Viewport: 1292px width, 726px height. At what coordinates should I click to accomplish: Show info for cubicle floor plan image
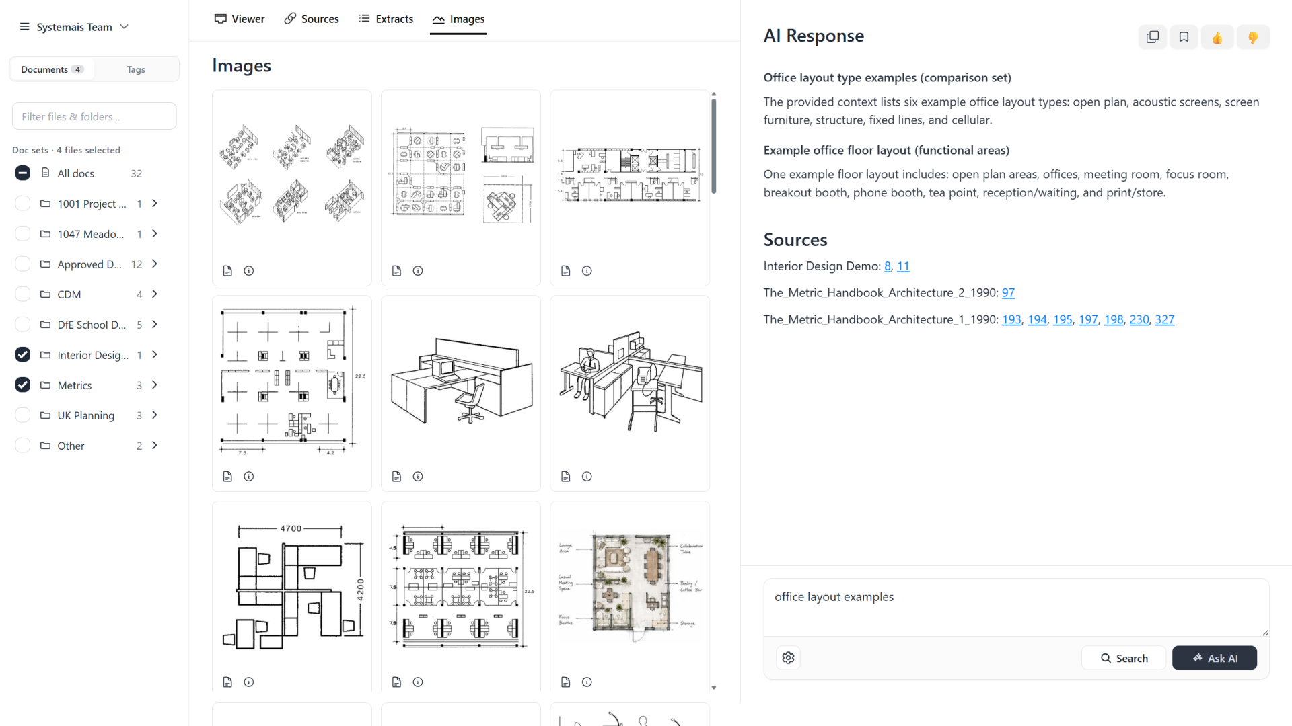(418, 271)
